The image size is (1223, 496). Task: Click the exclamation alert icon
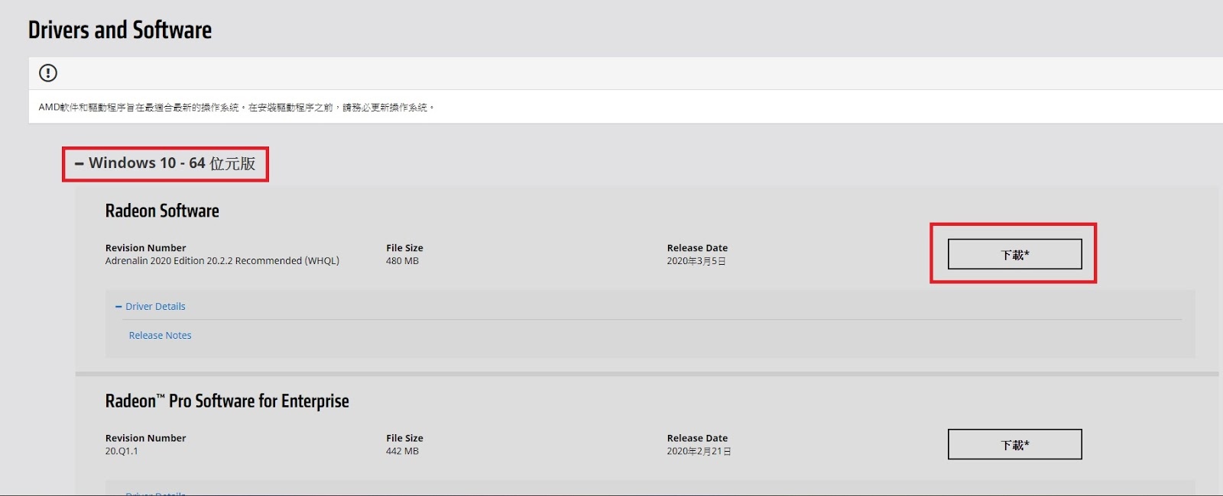click(x=48, y=73)
